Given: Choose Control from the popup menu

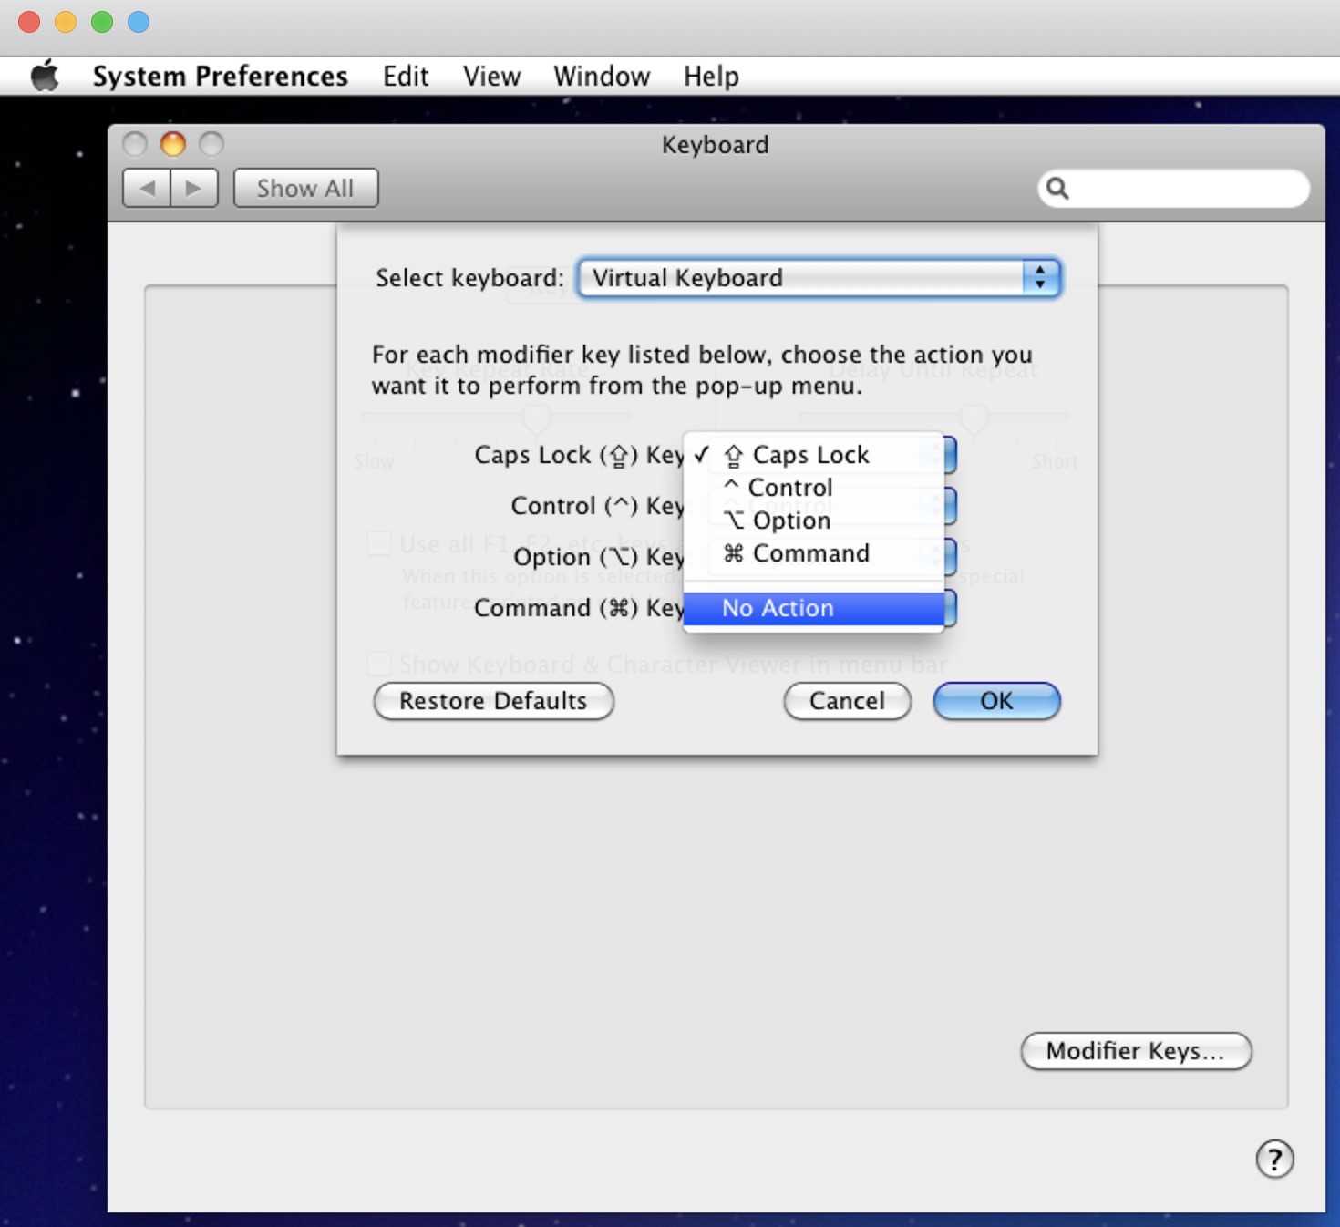Looking at the screenshot, I should (x=813, y=488).
